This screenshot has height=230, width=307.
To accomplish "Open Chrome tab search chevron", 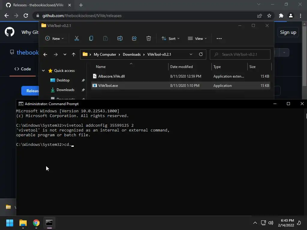I will point(259,4).
